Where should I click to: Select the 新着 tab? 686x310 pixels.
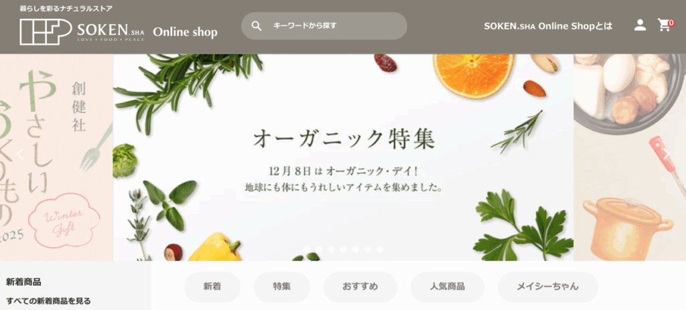[x=212, y=287]
